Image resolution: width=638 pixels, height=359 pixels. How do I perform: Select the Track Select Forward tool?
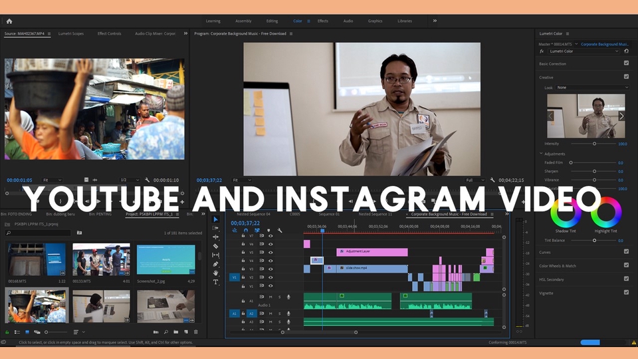(x=215, y=228)
